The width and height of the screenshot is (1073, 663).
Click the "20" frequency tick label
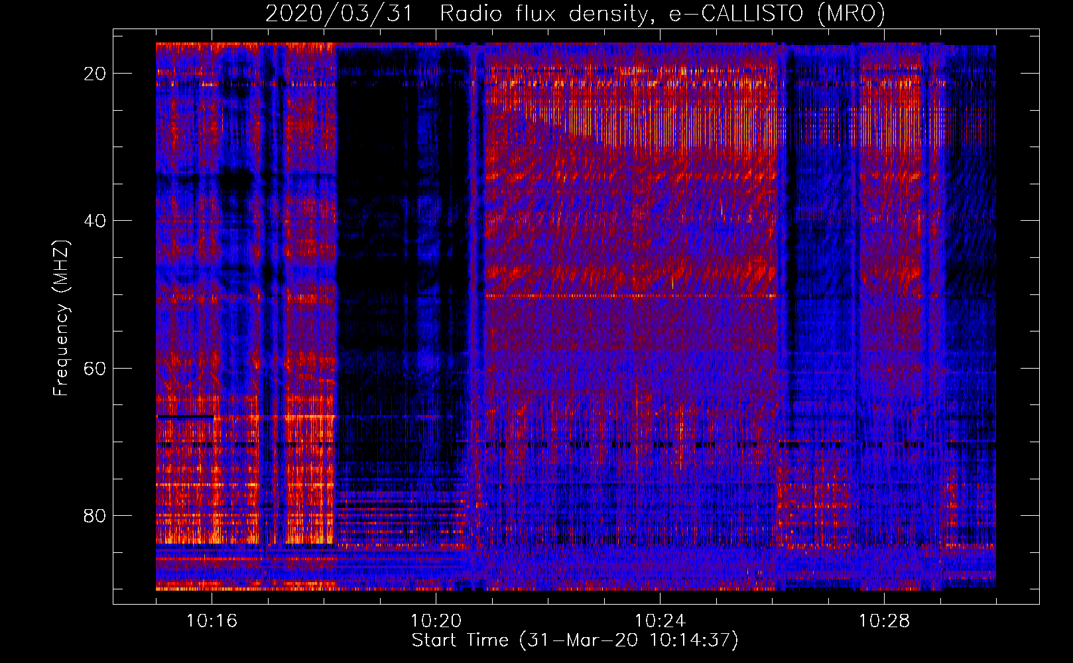(x=95, y=74)
